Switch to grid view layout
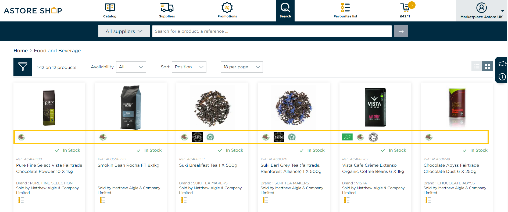Viewport: 508px width, 212px height. (x=487, y=66)
